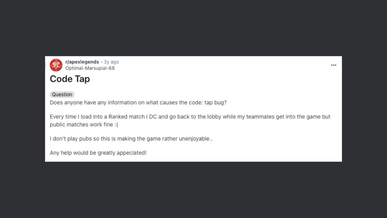387x218 pixels.
Task: Click the "I don't play pubs" paragraph
Action: (x=131, y=139)
